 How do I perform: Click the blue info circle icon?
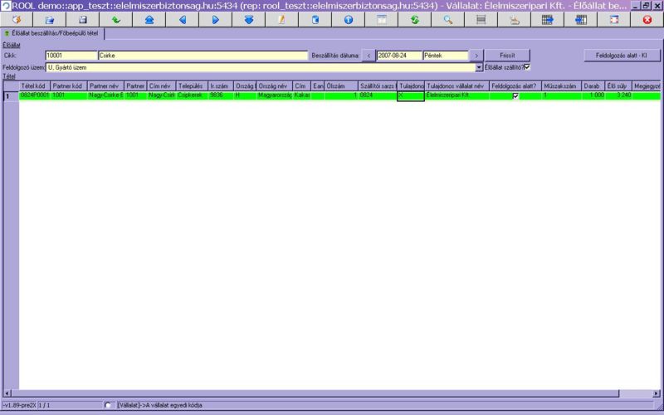click(x=348, y=19)
